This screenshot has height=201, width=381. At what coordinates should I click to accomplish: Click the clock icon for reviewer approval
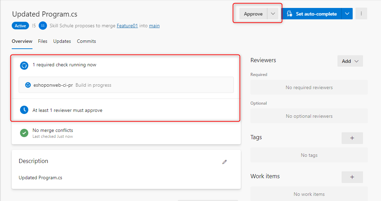24,110
